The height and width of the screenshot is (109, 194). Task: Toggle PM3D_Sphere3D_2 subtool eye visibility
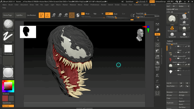click(x=189, y=58)
